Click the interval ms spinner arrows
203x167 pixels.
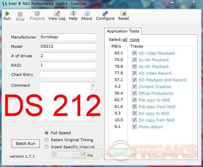pos(55,154)
